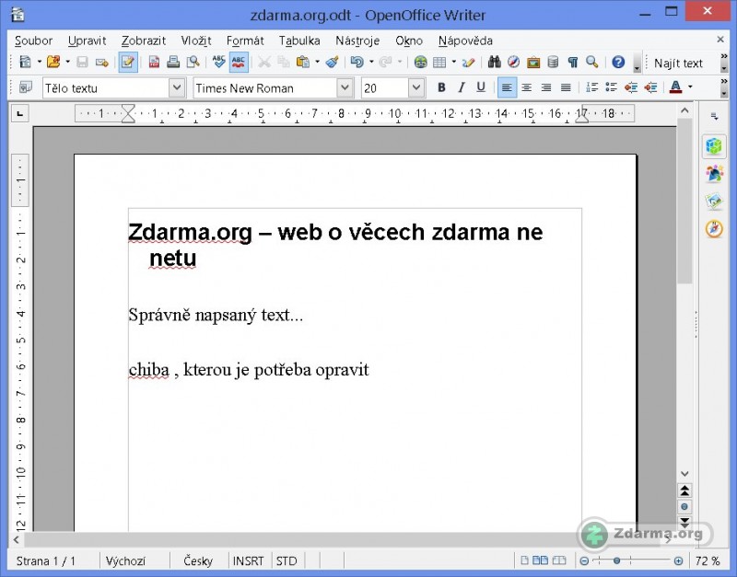
Task: Open Undo history dropdown arrow
Action: point(371,62)
